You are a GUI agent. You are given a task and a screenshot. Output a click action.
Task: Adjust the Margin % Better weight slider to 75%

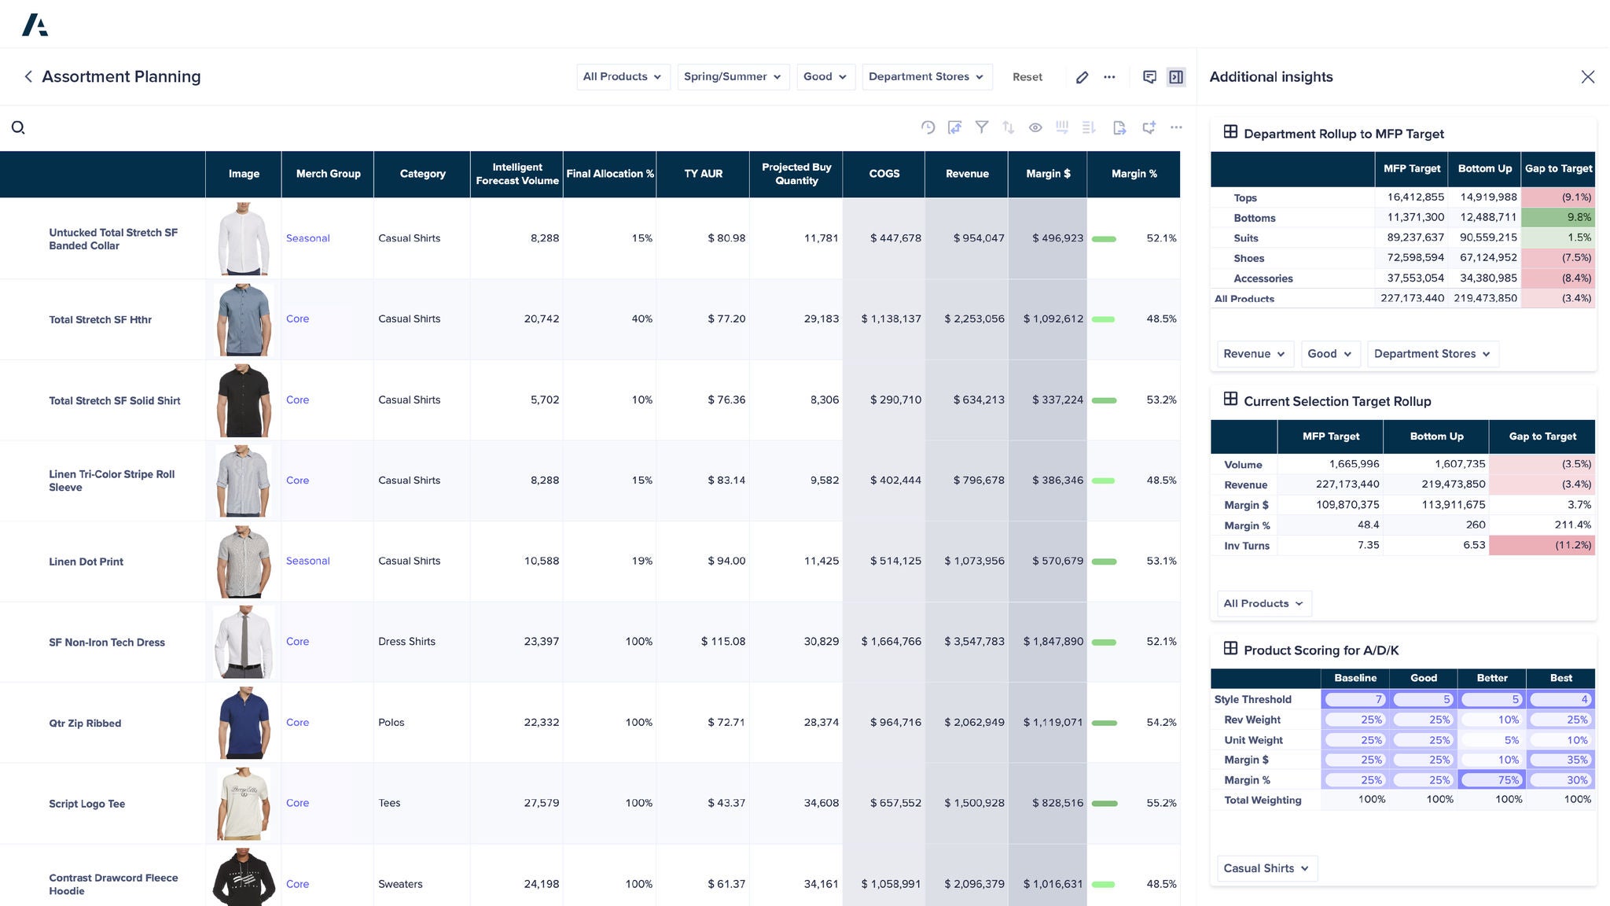[1491, 779]
